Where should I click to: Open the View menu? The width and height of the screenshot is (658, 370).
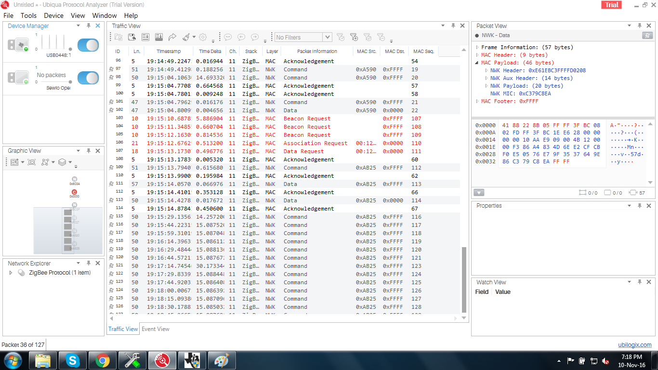pos(78,15)
